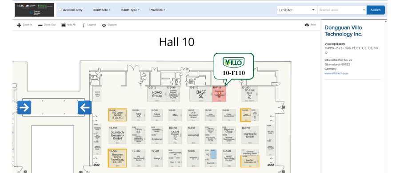400x173 pixels.
Task: Select the Cabot Corporation booth
Action: click(229, 115)
